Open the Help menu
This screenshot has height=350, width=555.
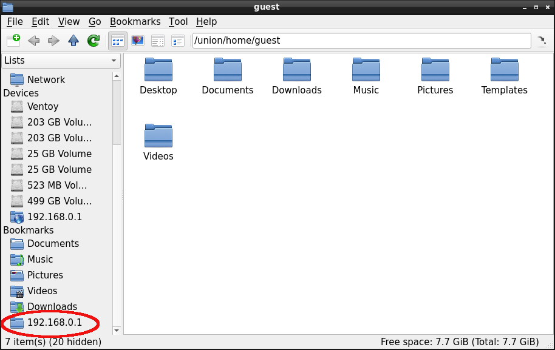click(206, 22)
